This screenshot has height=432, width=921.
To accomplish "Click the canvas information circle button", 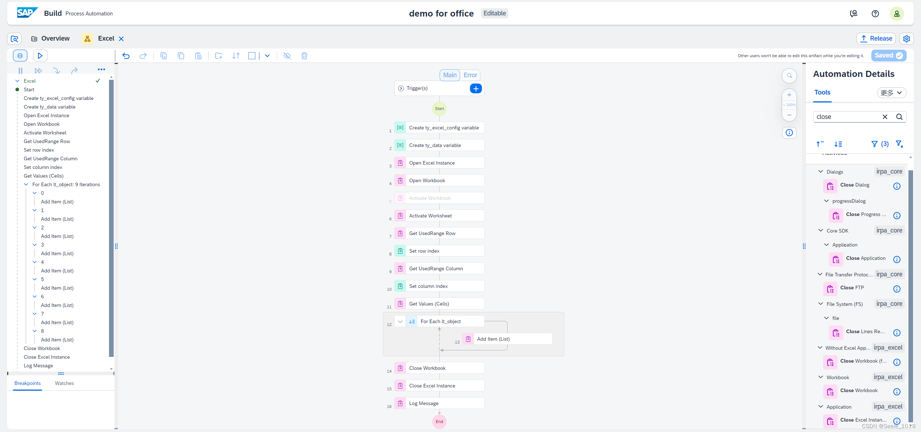I will (x=789, y=133).
